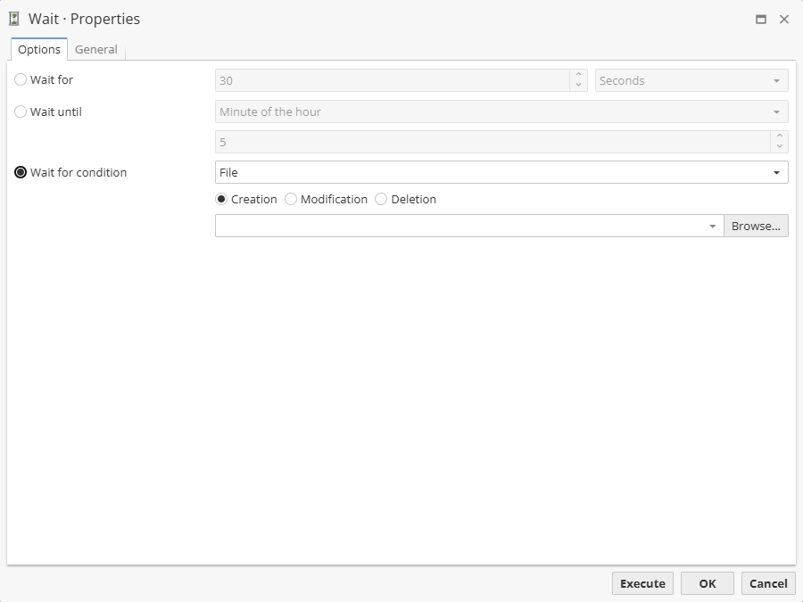Click the empty file path input field
The width and height of the screenshot is (803, 602).
coord(446,226)
